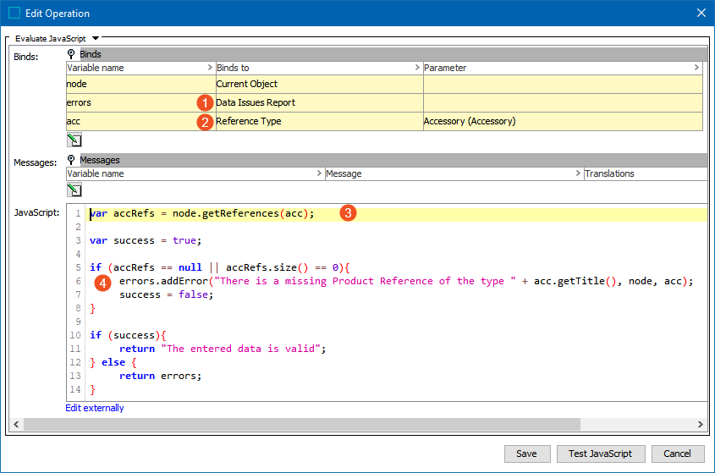Expand the 'Parameter' column chevron
This screenshot has height=473, width=715.
[x=696, y=68]
